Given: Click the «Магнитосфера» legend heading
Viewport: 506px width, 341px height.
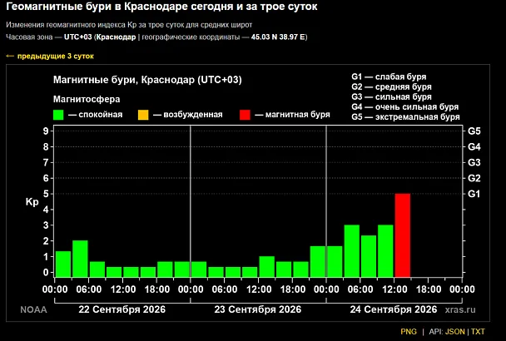Looking at the screenshot, I should coord(87,99).
